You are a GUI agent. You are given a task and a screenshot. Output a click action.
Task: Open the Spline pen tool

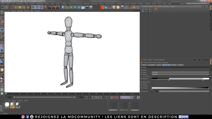67,7
